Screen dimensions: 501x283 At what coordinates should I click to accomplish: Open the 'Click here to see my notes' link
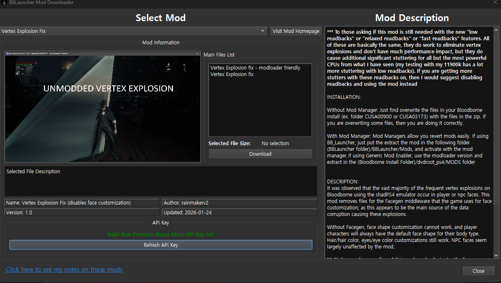64,269
